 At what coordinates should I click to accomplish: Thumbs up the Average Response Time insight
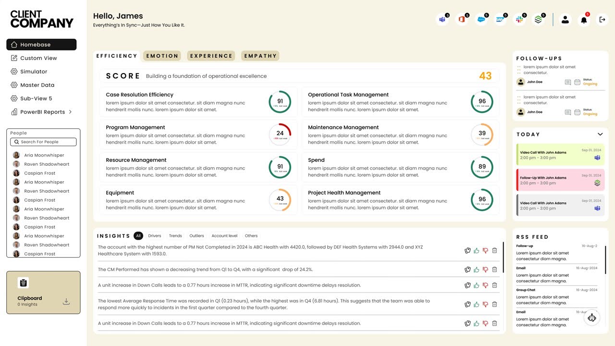tap(477, 304)
